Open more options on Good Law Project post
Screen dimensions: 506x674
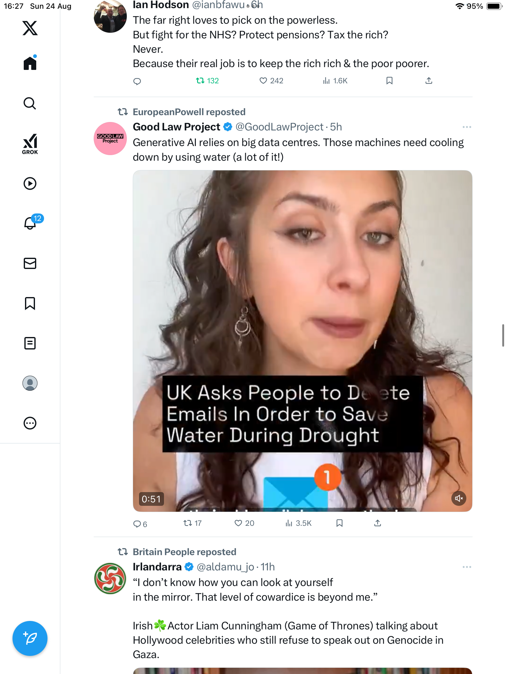(467, 127)
